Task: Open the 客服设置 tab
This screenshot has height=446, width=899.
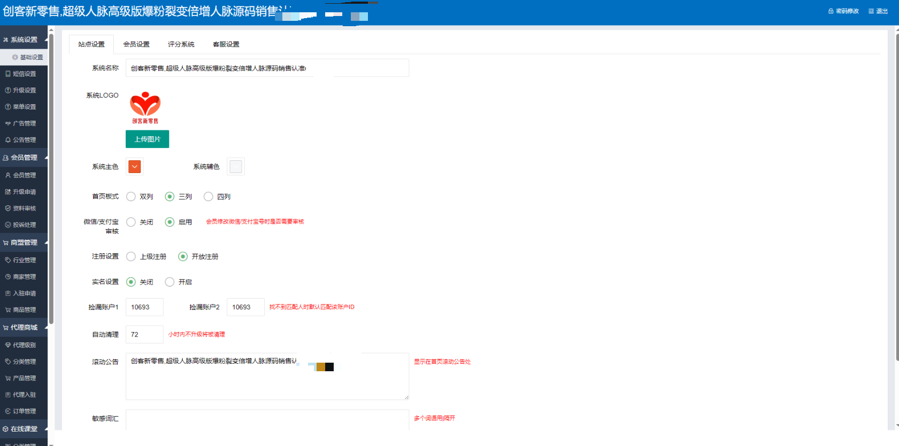Action: point(226,44)
